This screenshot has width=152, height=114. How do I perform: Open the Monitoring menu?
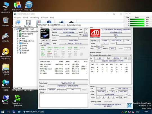pyautogui.click(x=34, y=18)
